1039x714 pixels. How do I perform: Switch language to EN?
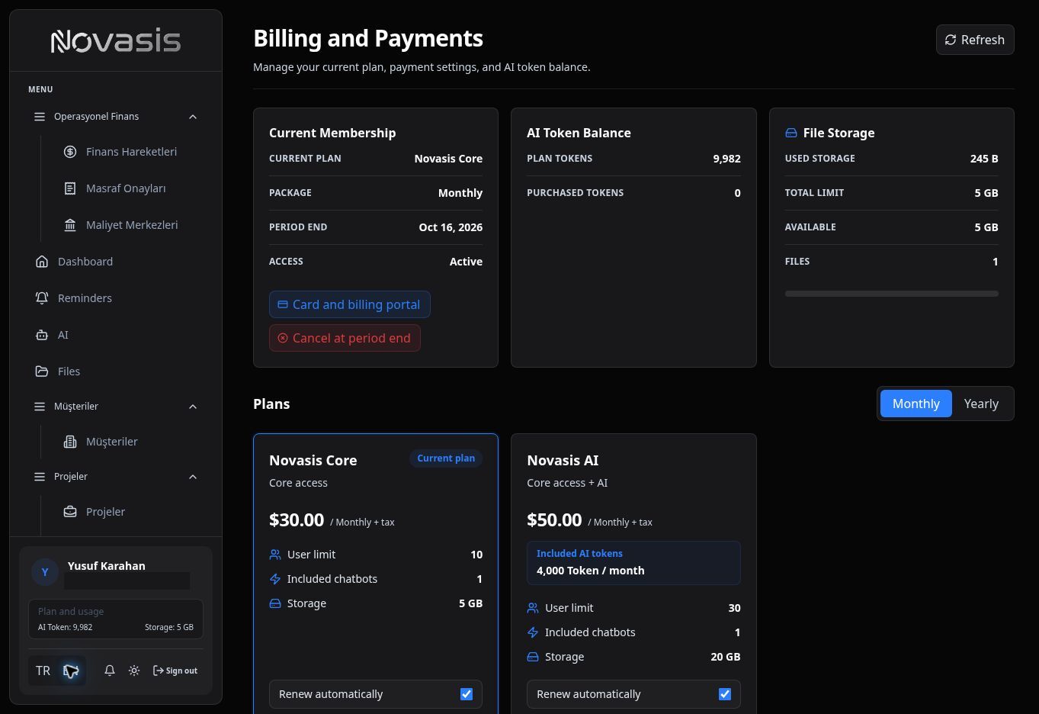(x=71, y=671)
